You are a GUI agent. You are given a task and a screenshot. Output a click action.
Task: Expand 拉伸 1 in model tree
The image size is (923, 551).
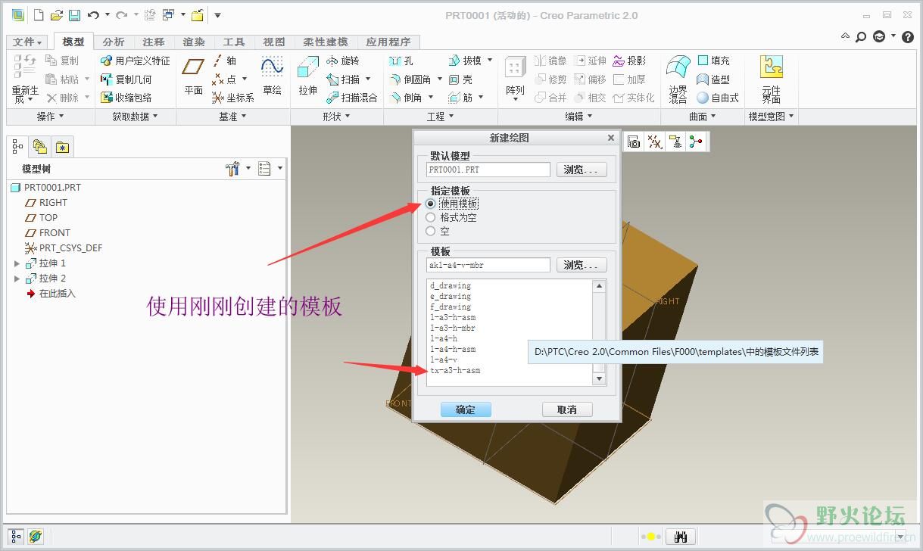pos(17,263)
